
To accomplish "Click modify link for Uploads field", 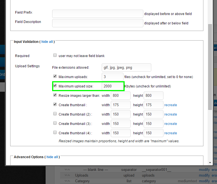I will tap(204, 175).
